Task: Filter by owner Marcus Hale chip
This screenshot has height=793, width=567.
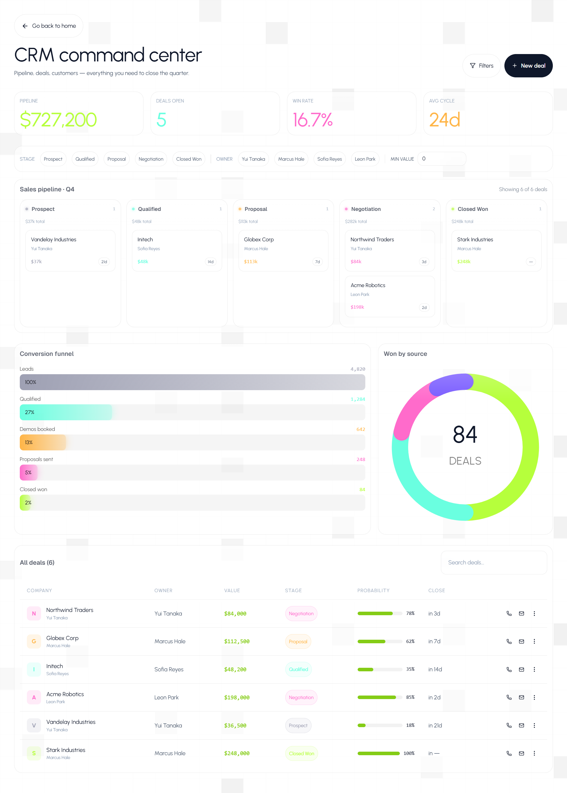Action: (x=291, y=159)
